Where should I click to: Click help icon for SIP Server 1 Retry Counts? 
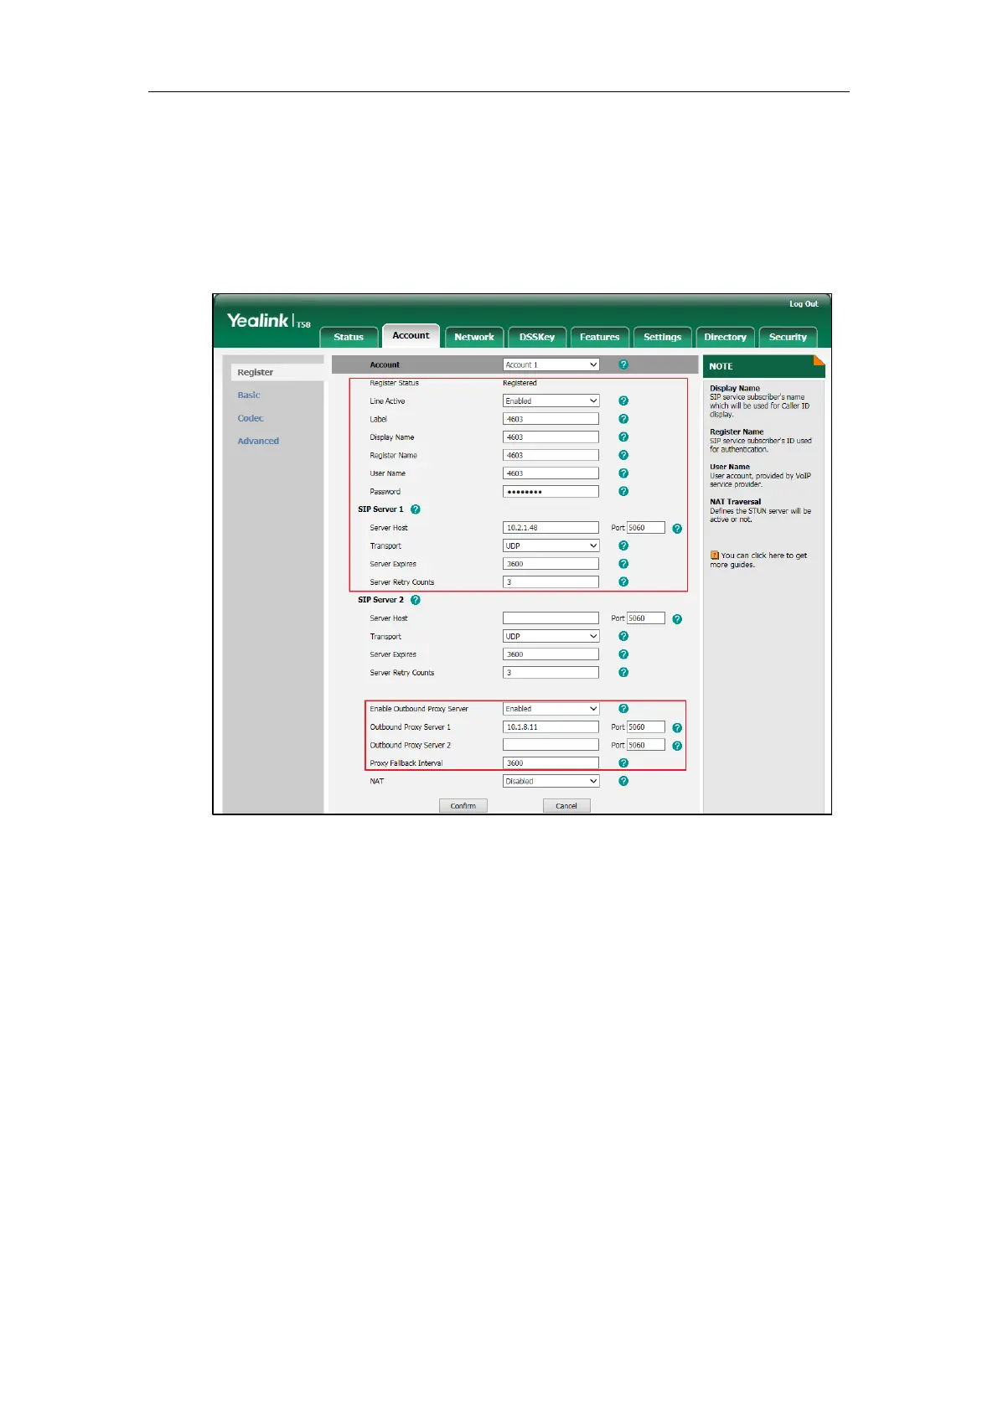coord(623,581)
